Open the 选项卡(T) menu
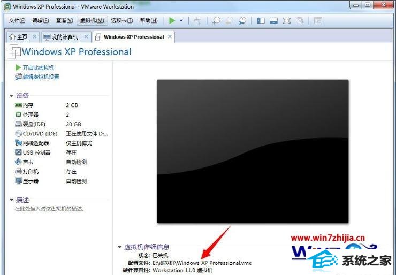 (x=122, y=20)
